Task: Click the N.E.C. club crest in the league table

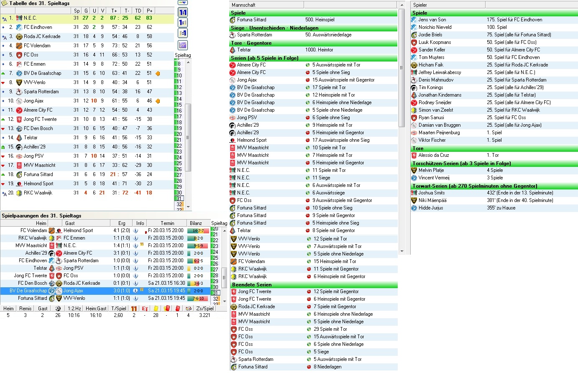Action: point(19,18)
